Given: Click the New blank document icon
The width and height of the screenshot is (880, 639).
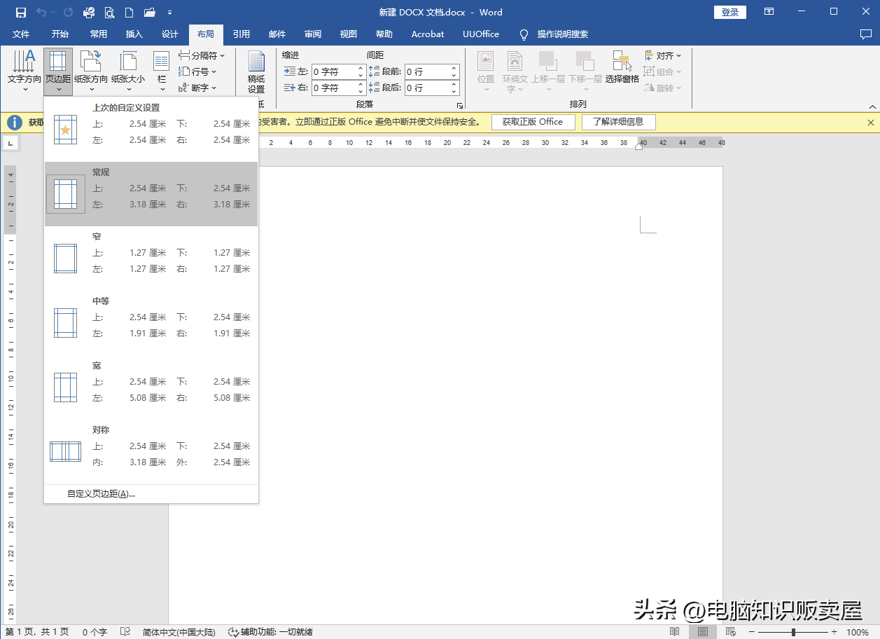Looking at the screenshot, I should [129, 13].
